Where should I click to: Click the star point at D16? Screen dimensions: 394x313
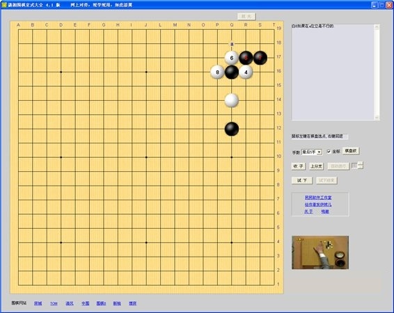point(61,72)
